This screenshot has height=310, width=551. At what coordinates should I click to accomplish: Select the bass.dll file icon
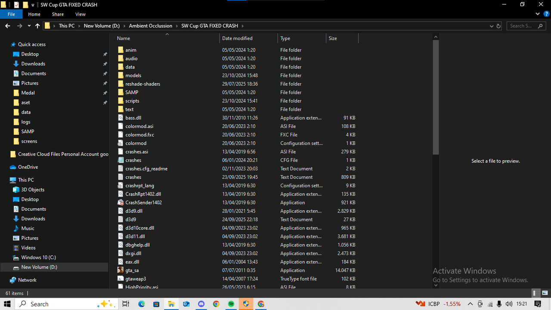click(121, 118)
